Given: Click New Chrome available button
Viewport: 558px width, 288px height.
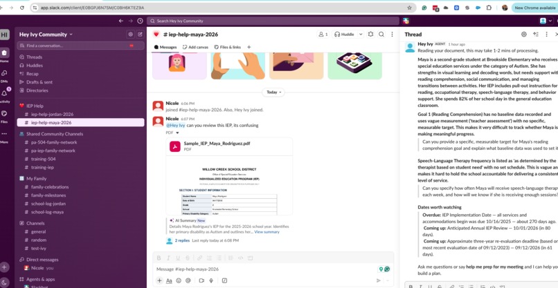Looking at the screenshot, I should point(534,8).
